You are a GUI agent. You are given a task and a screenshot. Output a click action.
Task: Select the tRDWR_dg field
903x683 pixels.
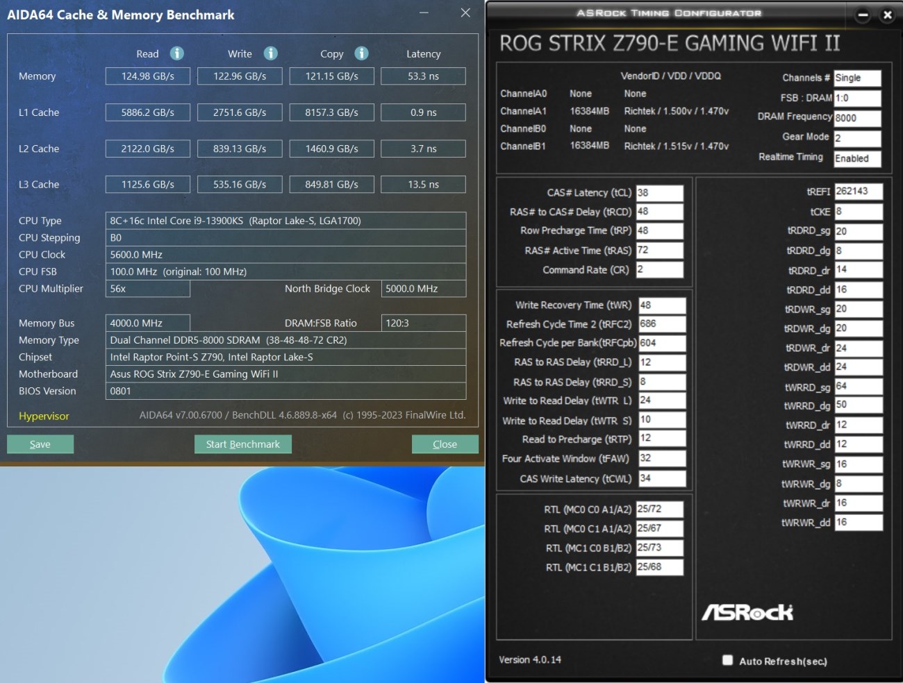859,328
